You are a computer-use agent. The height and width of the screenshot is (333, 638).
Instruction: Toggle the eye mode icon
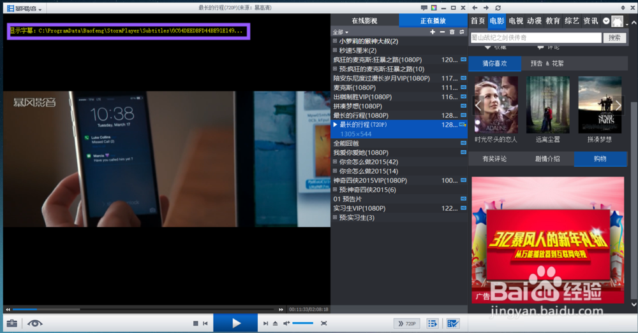(x=34, y=323)
